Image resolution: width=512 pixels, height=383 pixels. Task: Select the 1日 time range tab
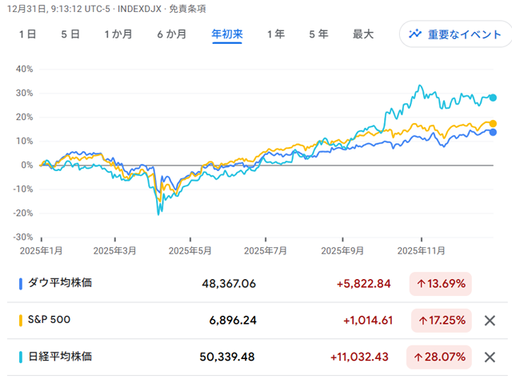coord(26,34)
